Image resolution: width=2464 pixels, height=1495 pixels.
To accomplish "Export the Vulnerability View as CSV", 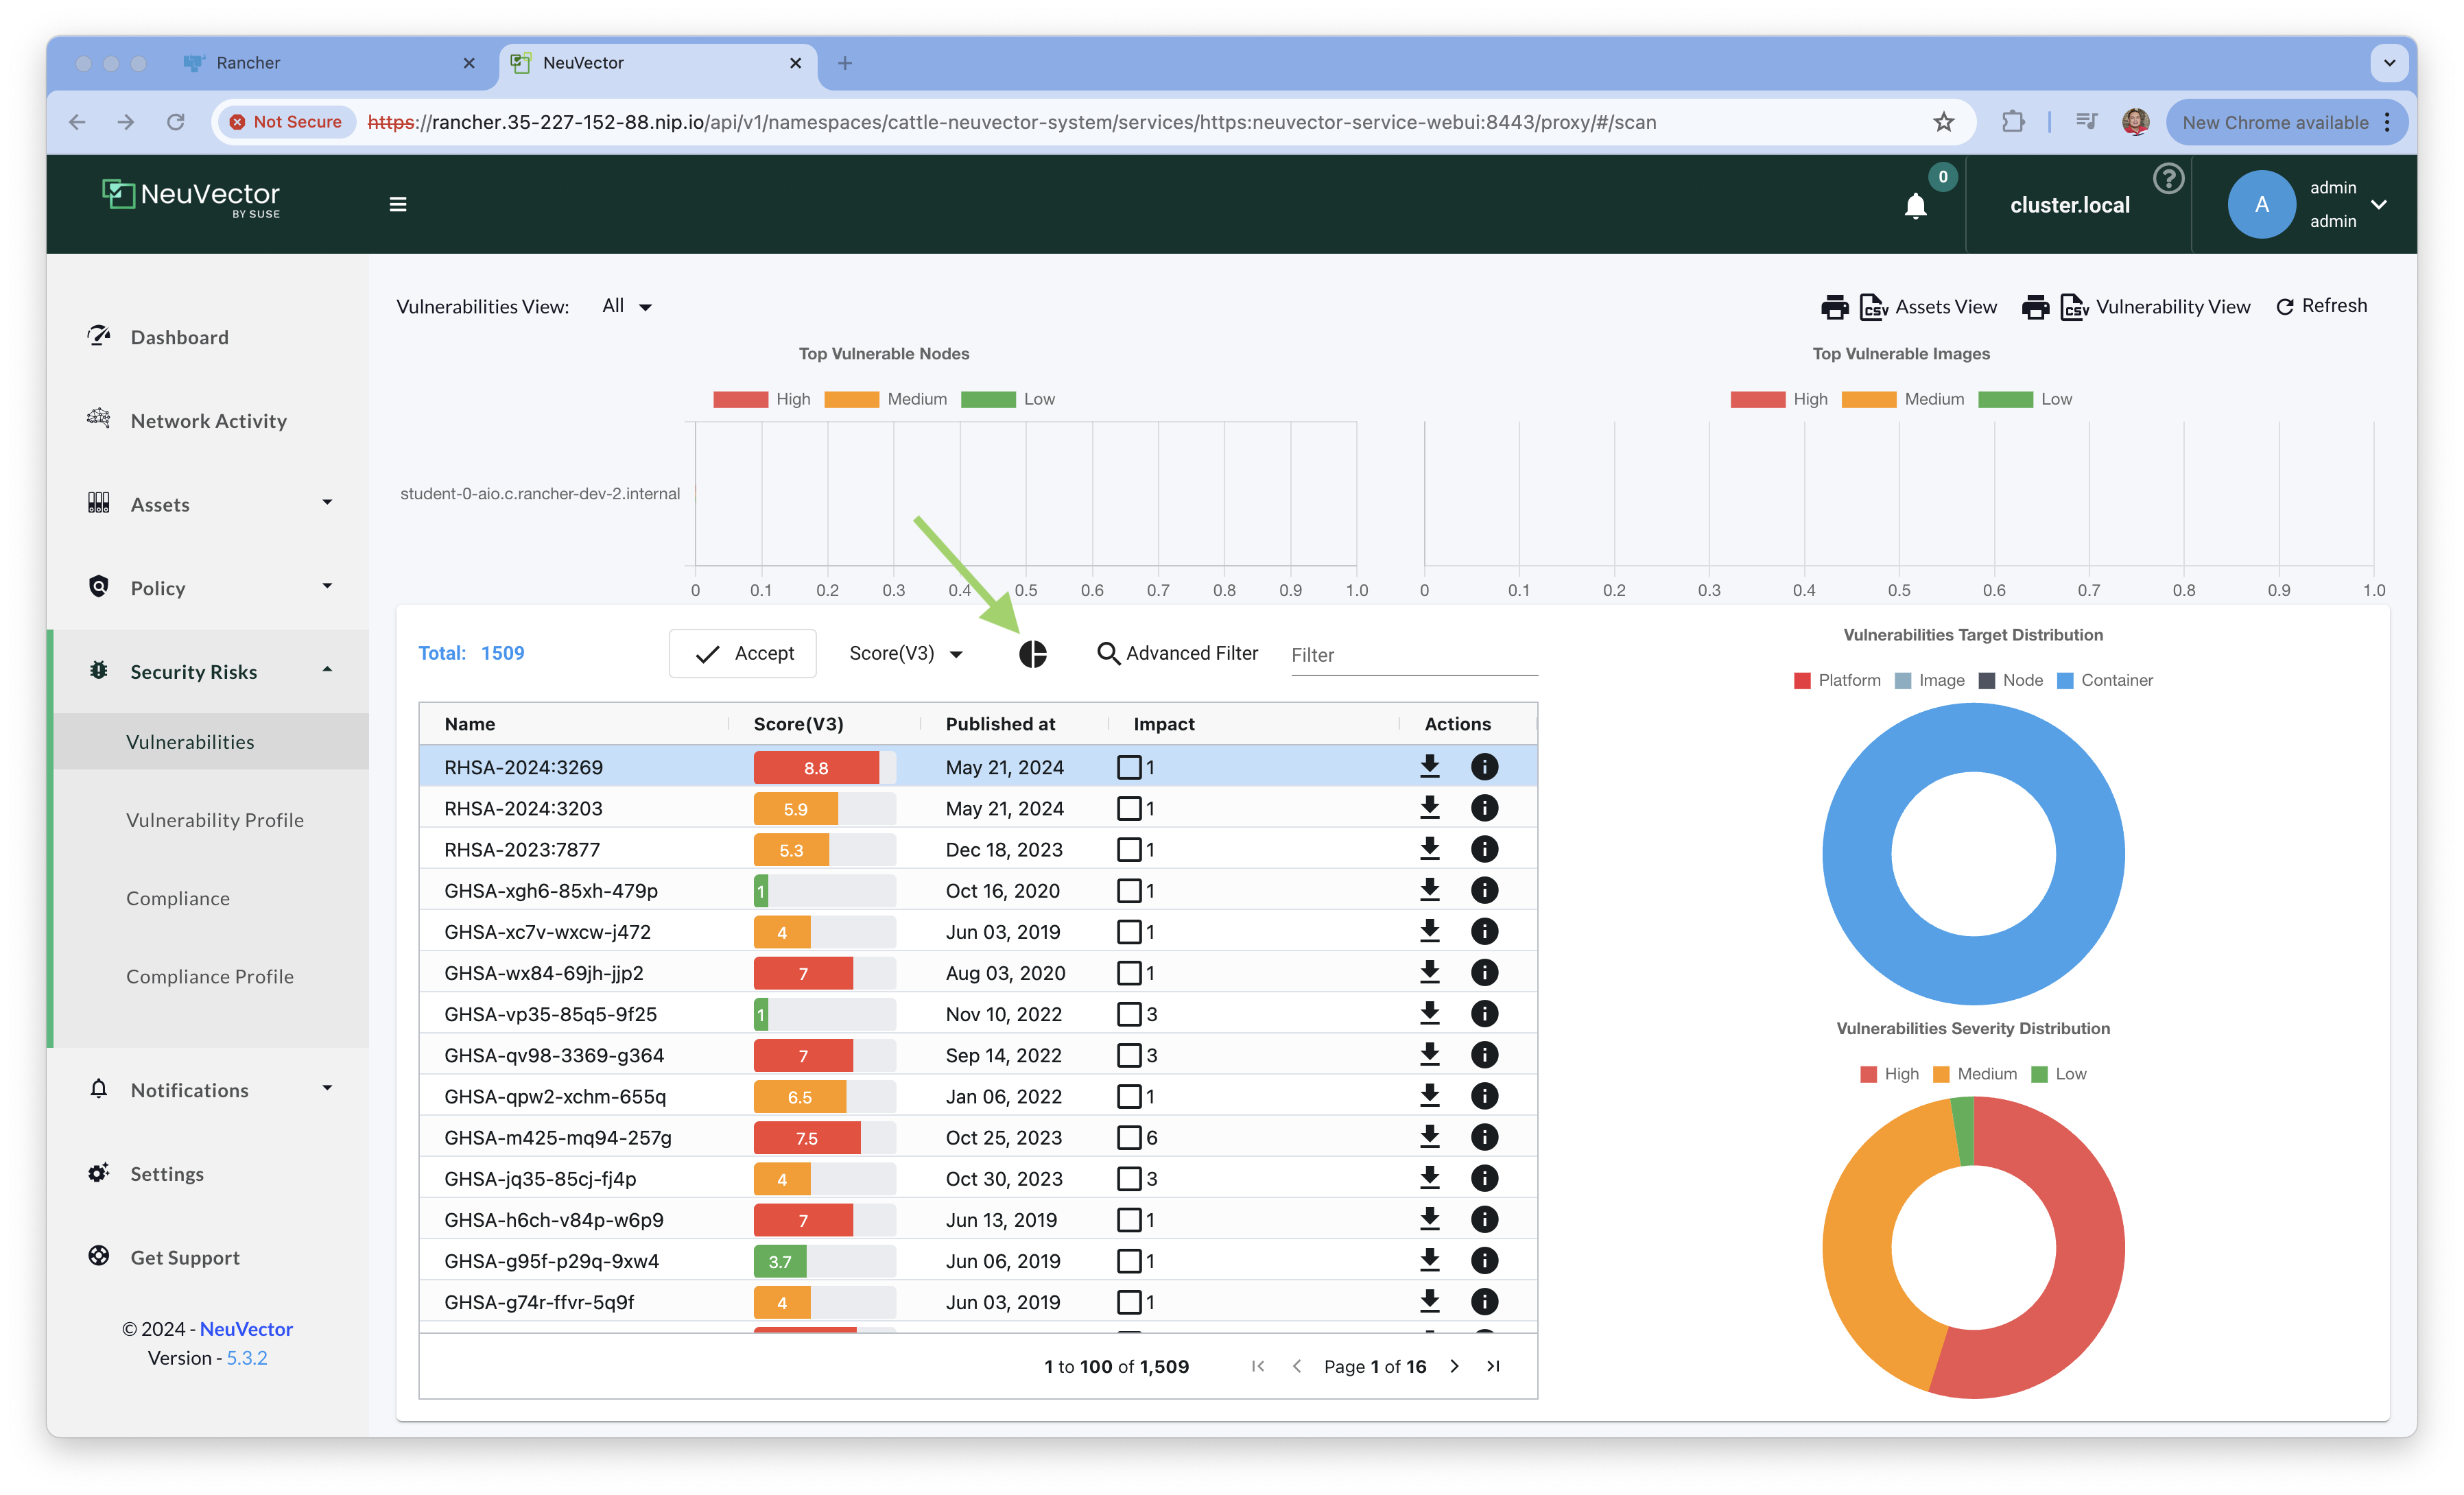I will point(2074,307).
